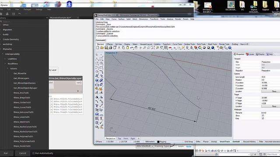Select Rhino_CurvesToDS node in Dynamo library
The image size is (280, 157).
click(22, 107)
